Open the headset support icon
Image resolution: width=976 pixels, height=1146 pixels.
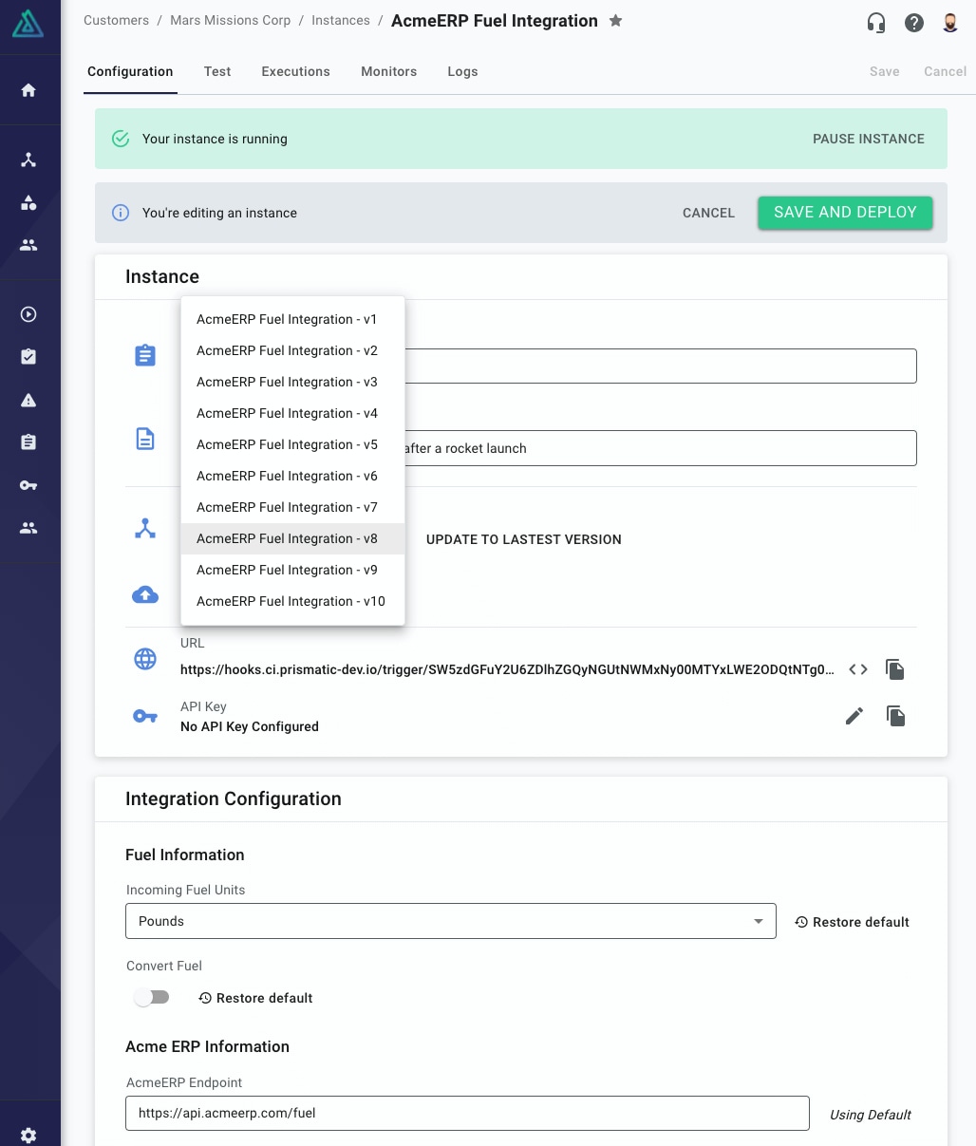(x=876, y=23)
